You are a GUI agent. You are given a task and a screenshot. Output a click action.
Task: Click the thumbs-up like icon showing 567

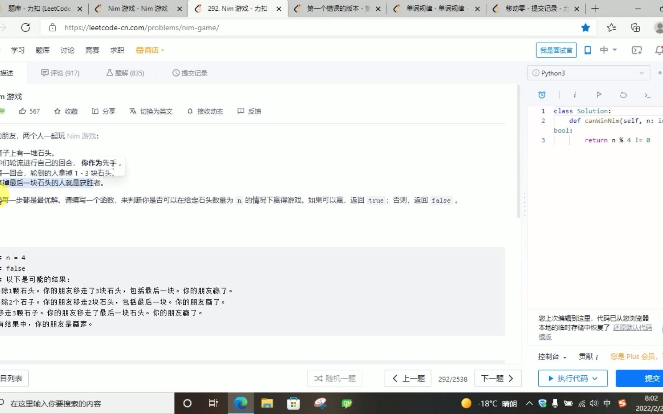click(23, 111)
